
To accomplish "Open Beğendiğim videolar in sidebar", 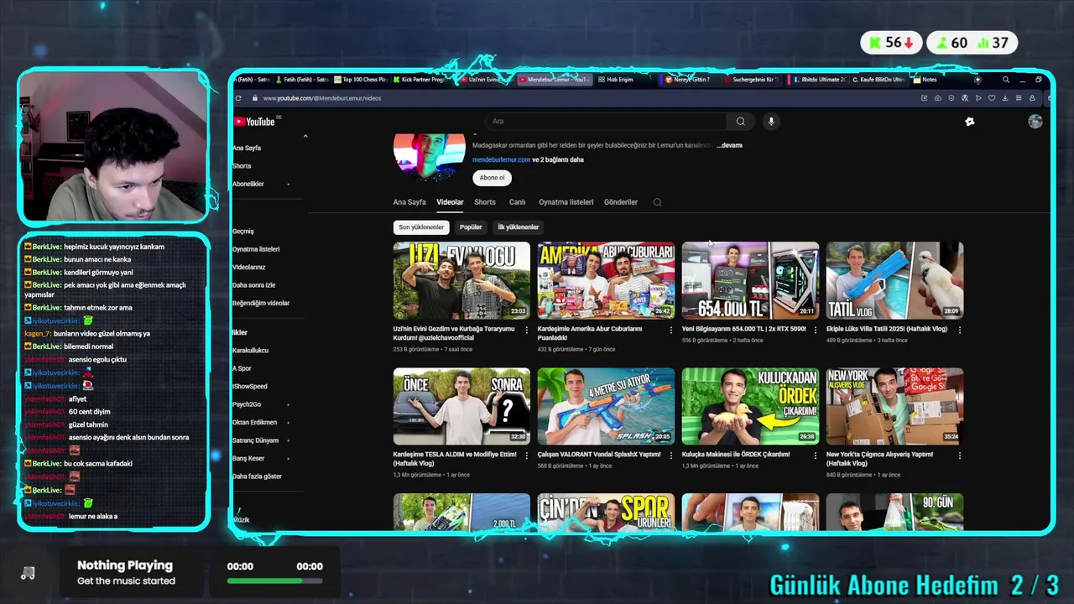I will coord(261,303).
